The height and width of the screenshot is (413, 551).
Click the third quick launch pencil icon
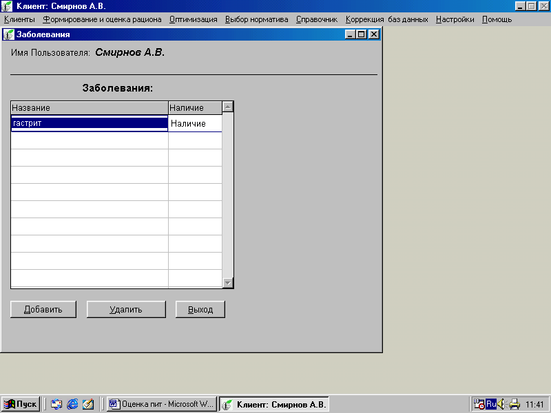88,404
